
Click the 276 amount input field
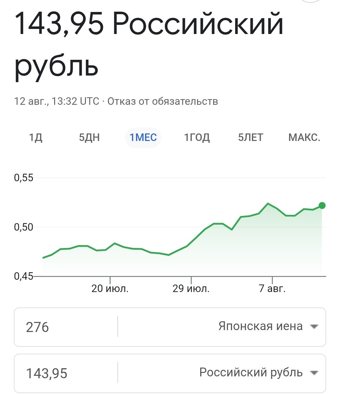pos(66,327)
